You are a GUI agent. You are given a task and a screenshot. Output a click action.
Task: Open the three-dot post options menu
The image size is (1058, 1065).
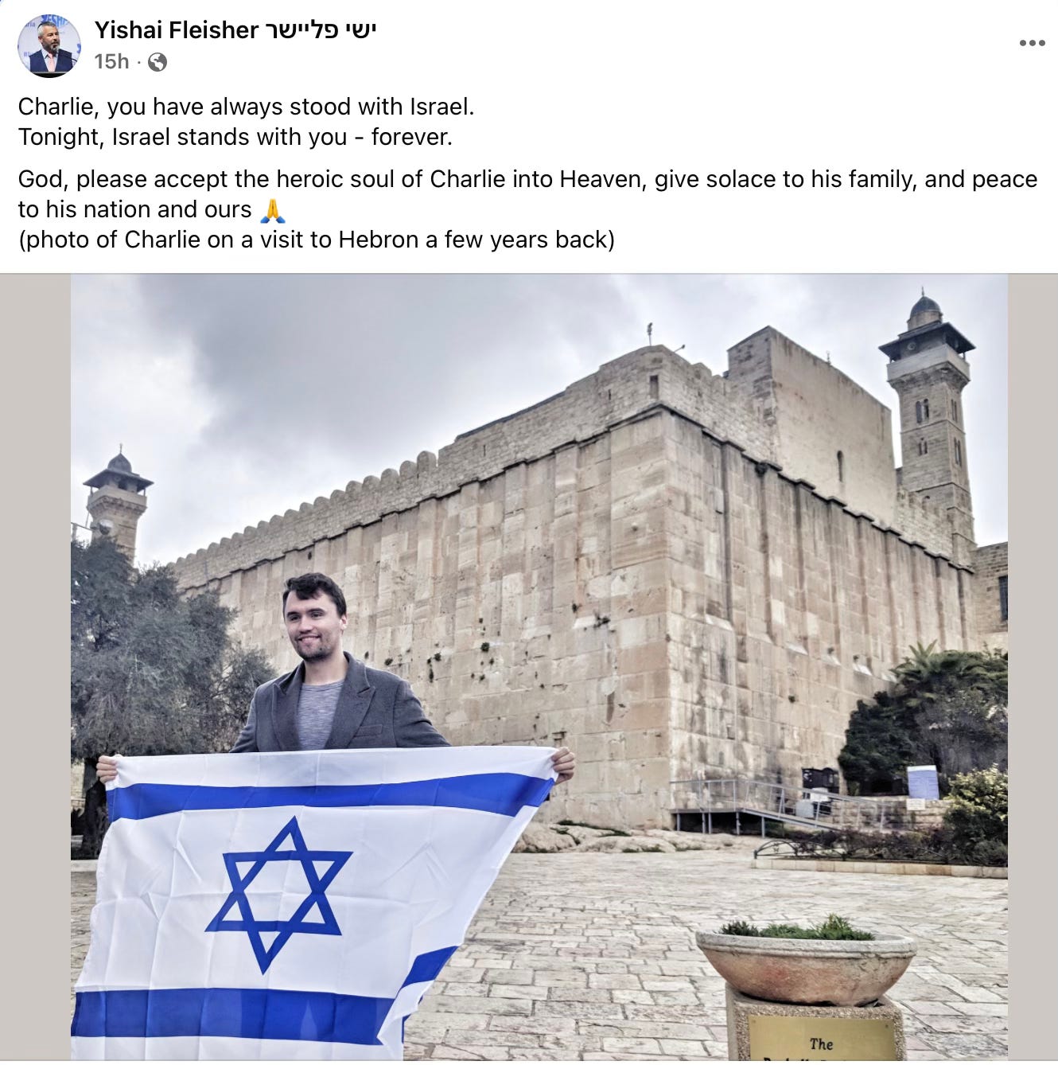(x=1032, y=43)
